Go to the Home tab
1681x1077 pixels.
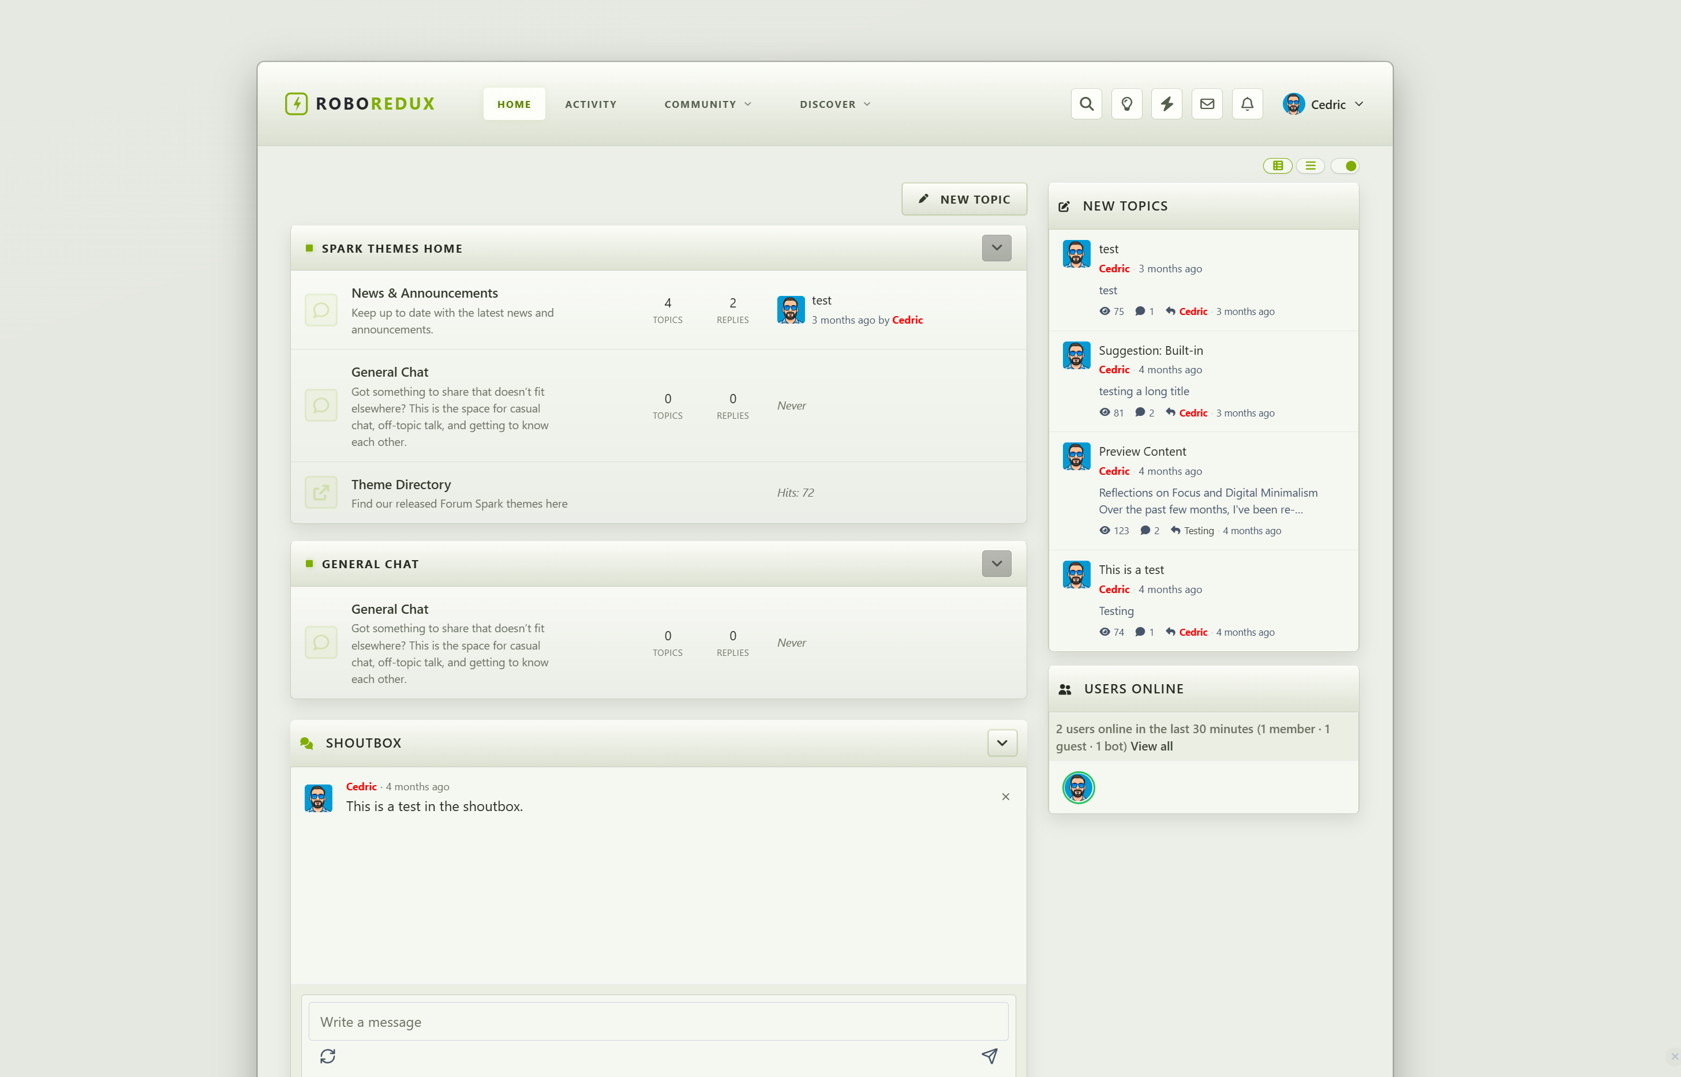(514, 104)
